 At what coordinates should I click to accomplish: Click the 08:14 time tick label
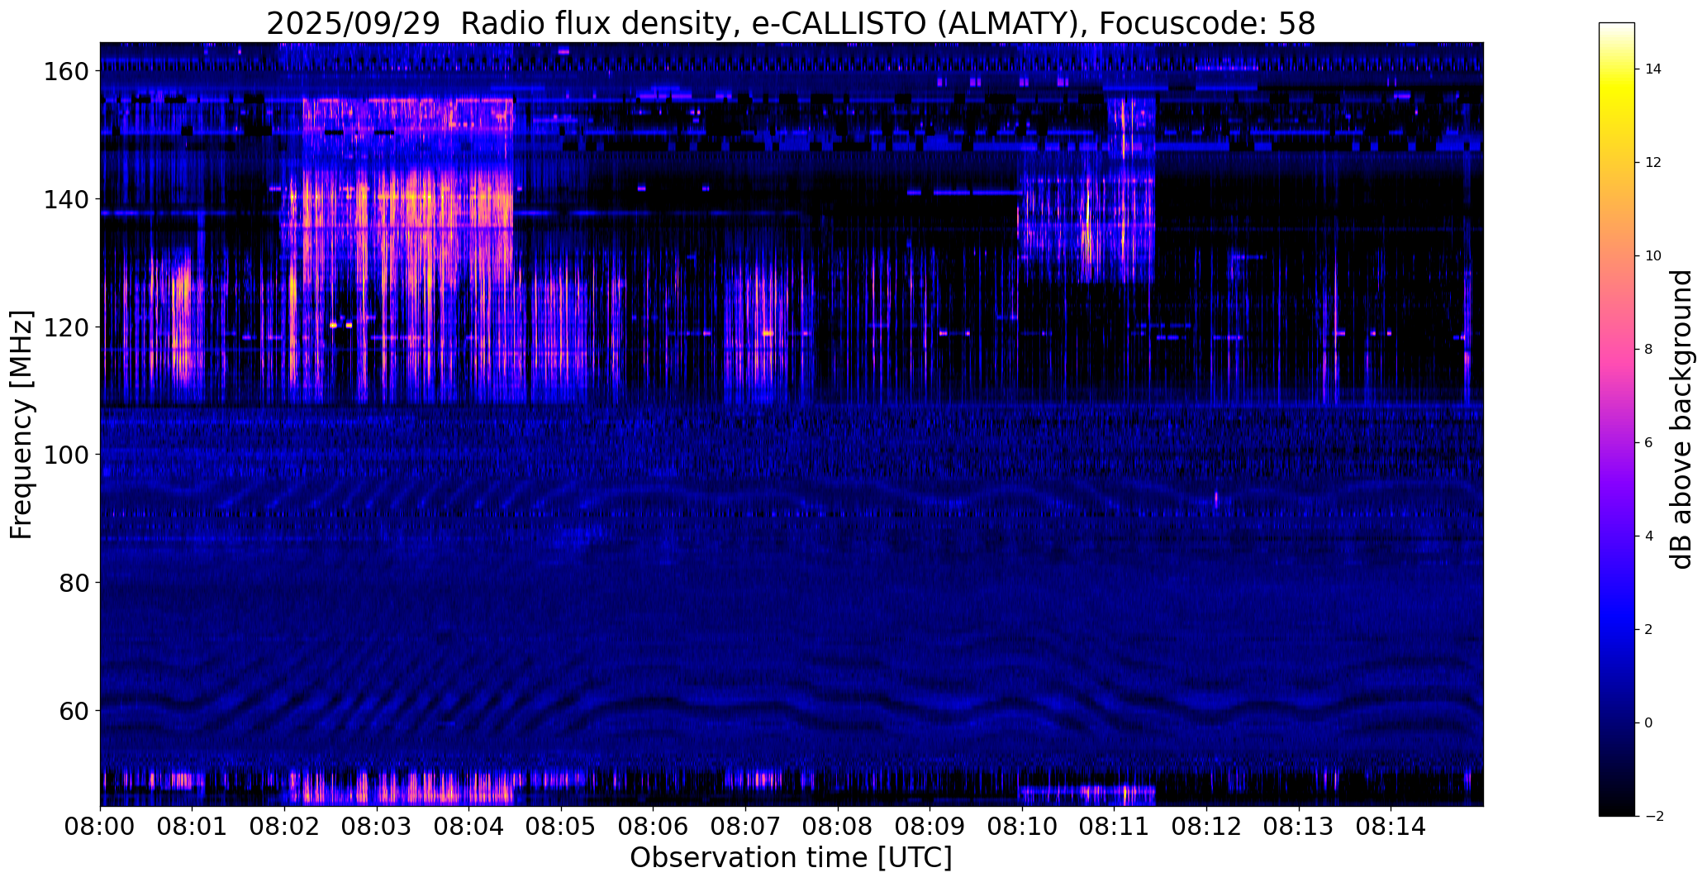[1391, 826]
